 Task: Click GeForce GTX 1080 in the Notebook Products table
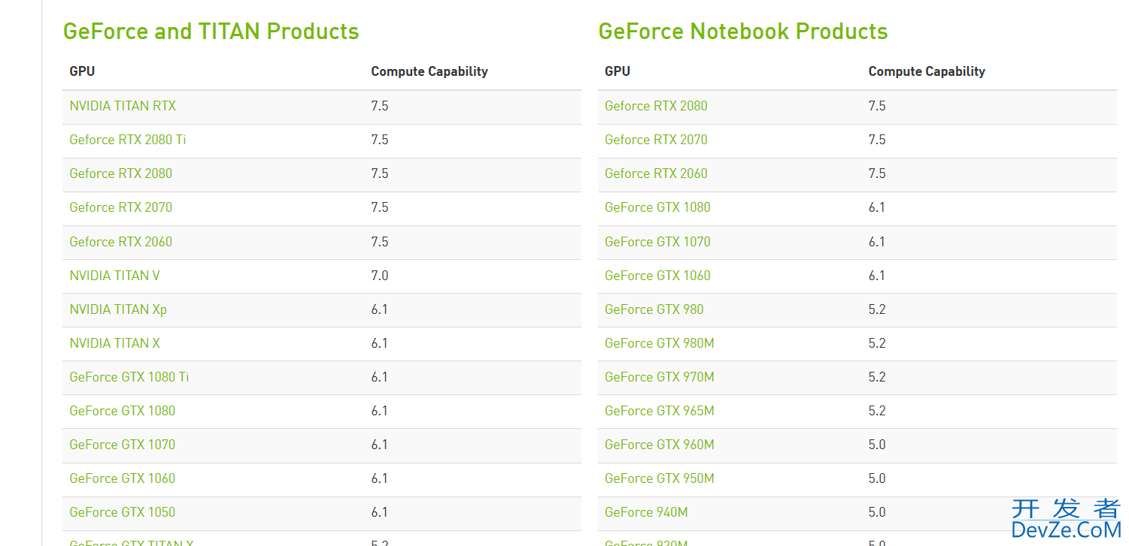click(x=657, y=207)
